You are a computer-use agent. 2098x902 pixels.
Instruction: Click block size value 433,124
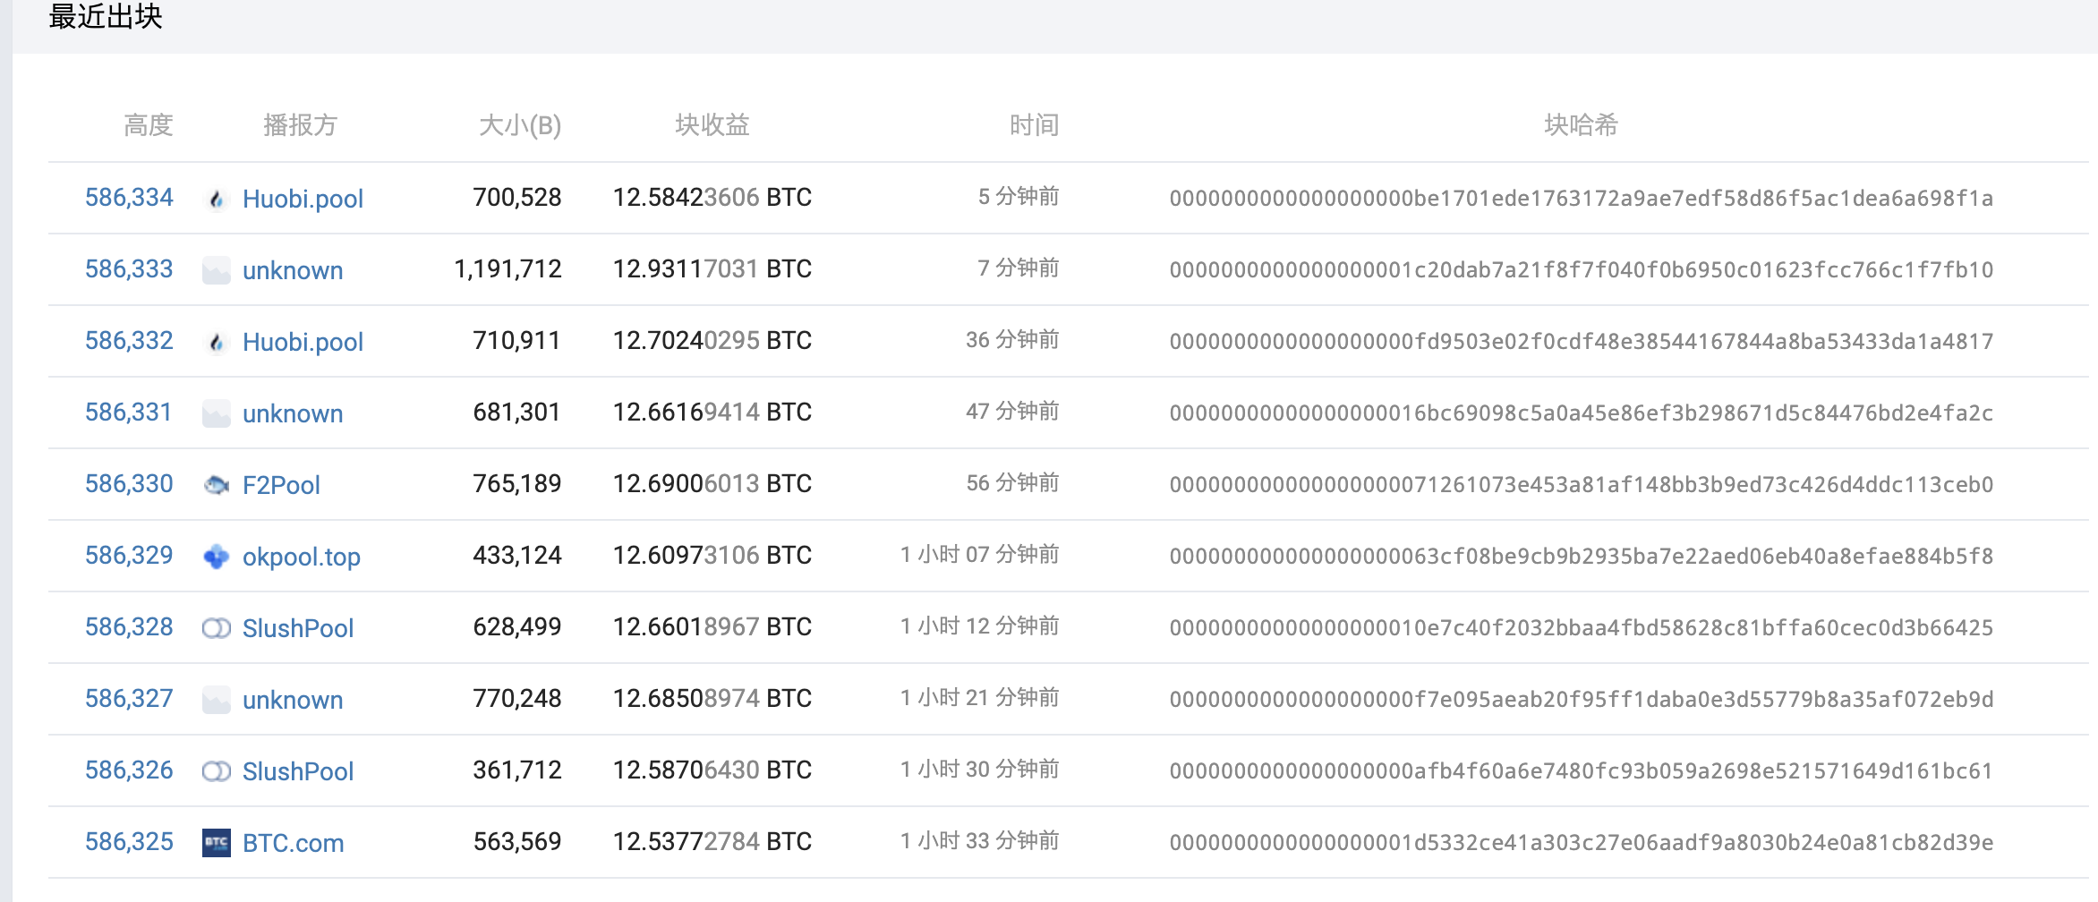[x=517, y=556]
